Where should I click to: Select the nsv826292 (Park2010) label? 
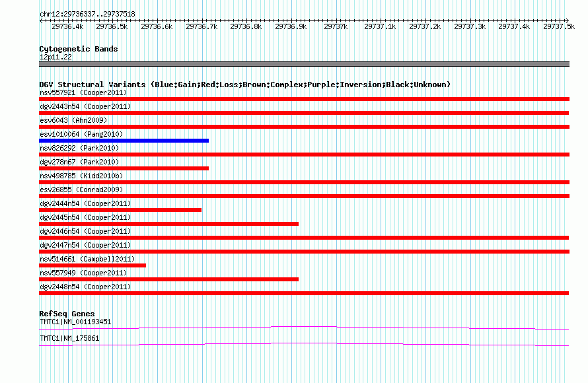79,148
